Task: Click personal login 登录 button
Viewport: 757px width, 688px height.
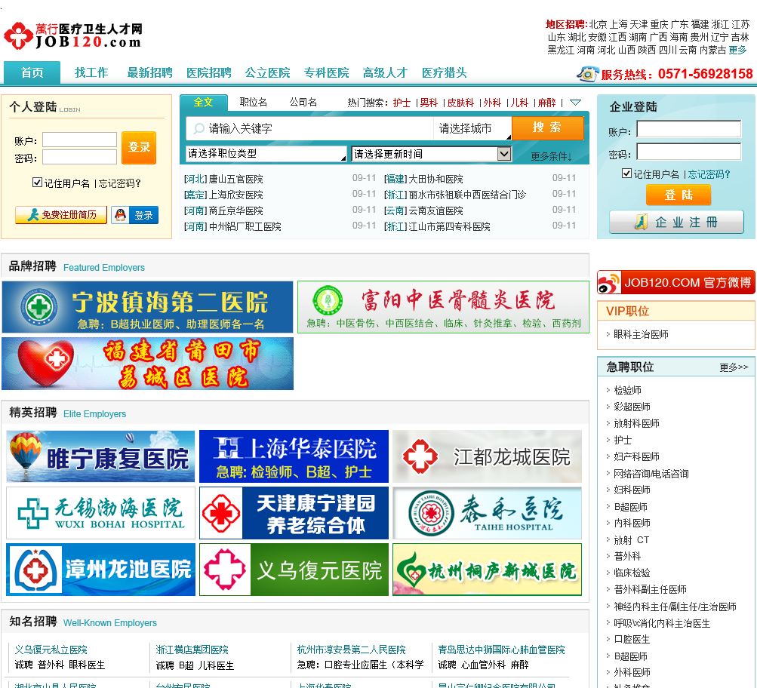Action: [139, 148]
